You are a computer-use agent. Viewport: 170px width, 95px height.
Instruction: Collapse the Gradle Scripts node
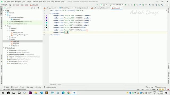(x=3, y=48)
